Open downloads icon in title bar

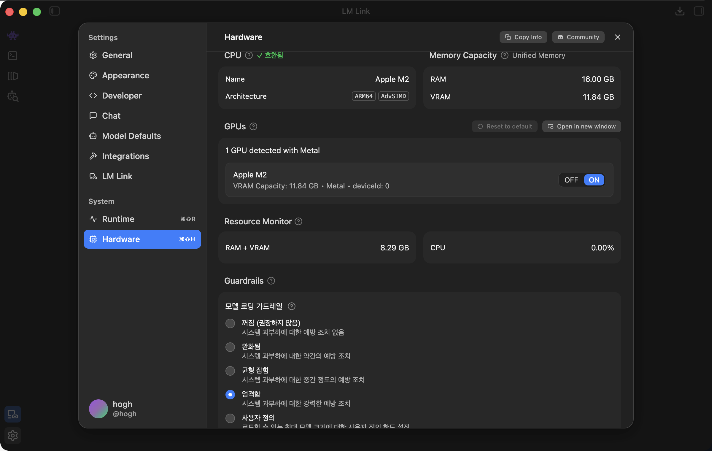tap(680, 11)
